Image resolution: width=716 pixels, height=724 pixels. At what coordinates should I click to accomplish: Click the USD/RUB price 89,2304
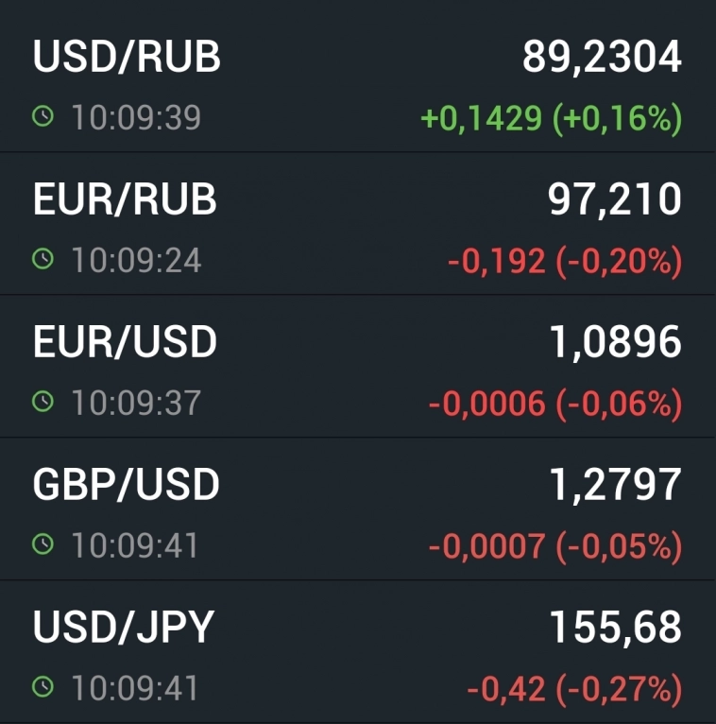point(602,58)
